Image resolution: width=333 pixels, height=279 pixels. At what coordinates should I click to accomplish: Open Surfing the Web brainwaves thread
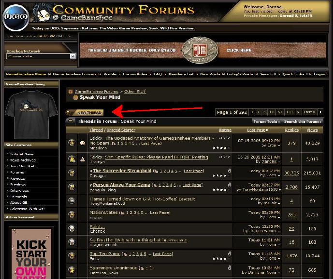(138, 240)
